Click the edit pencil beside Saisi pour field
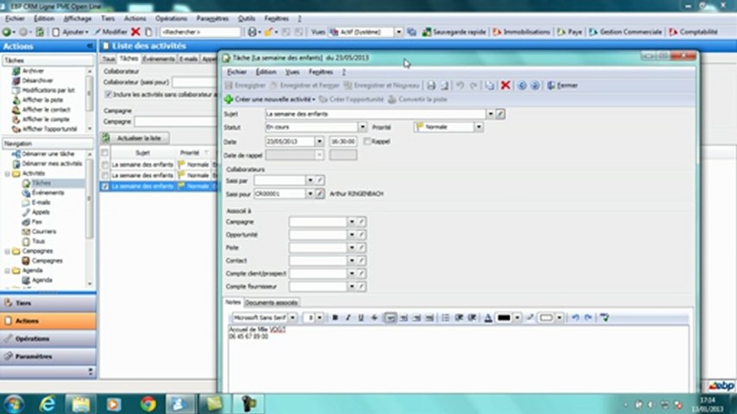 click(320, 194)
